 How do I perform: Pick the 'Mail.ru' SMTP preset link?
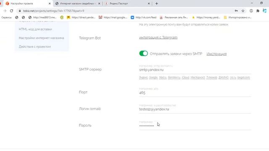[163, 78]
